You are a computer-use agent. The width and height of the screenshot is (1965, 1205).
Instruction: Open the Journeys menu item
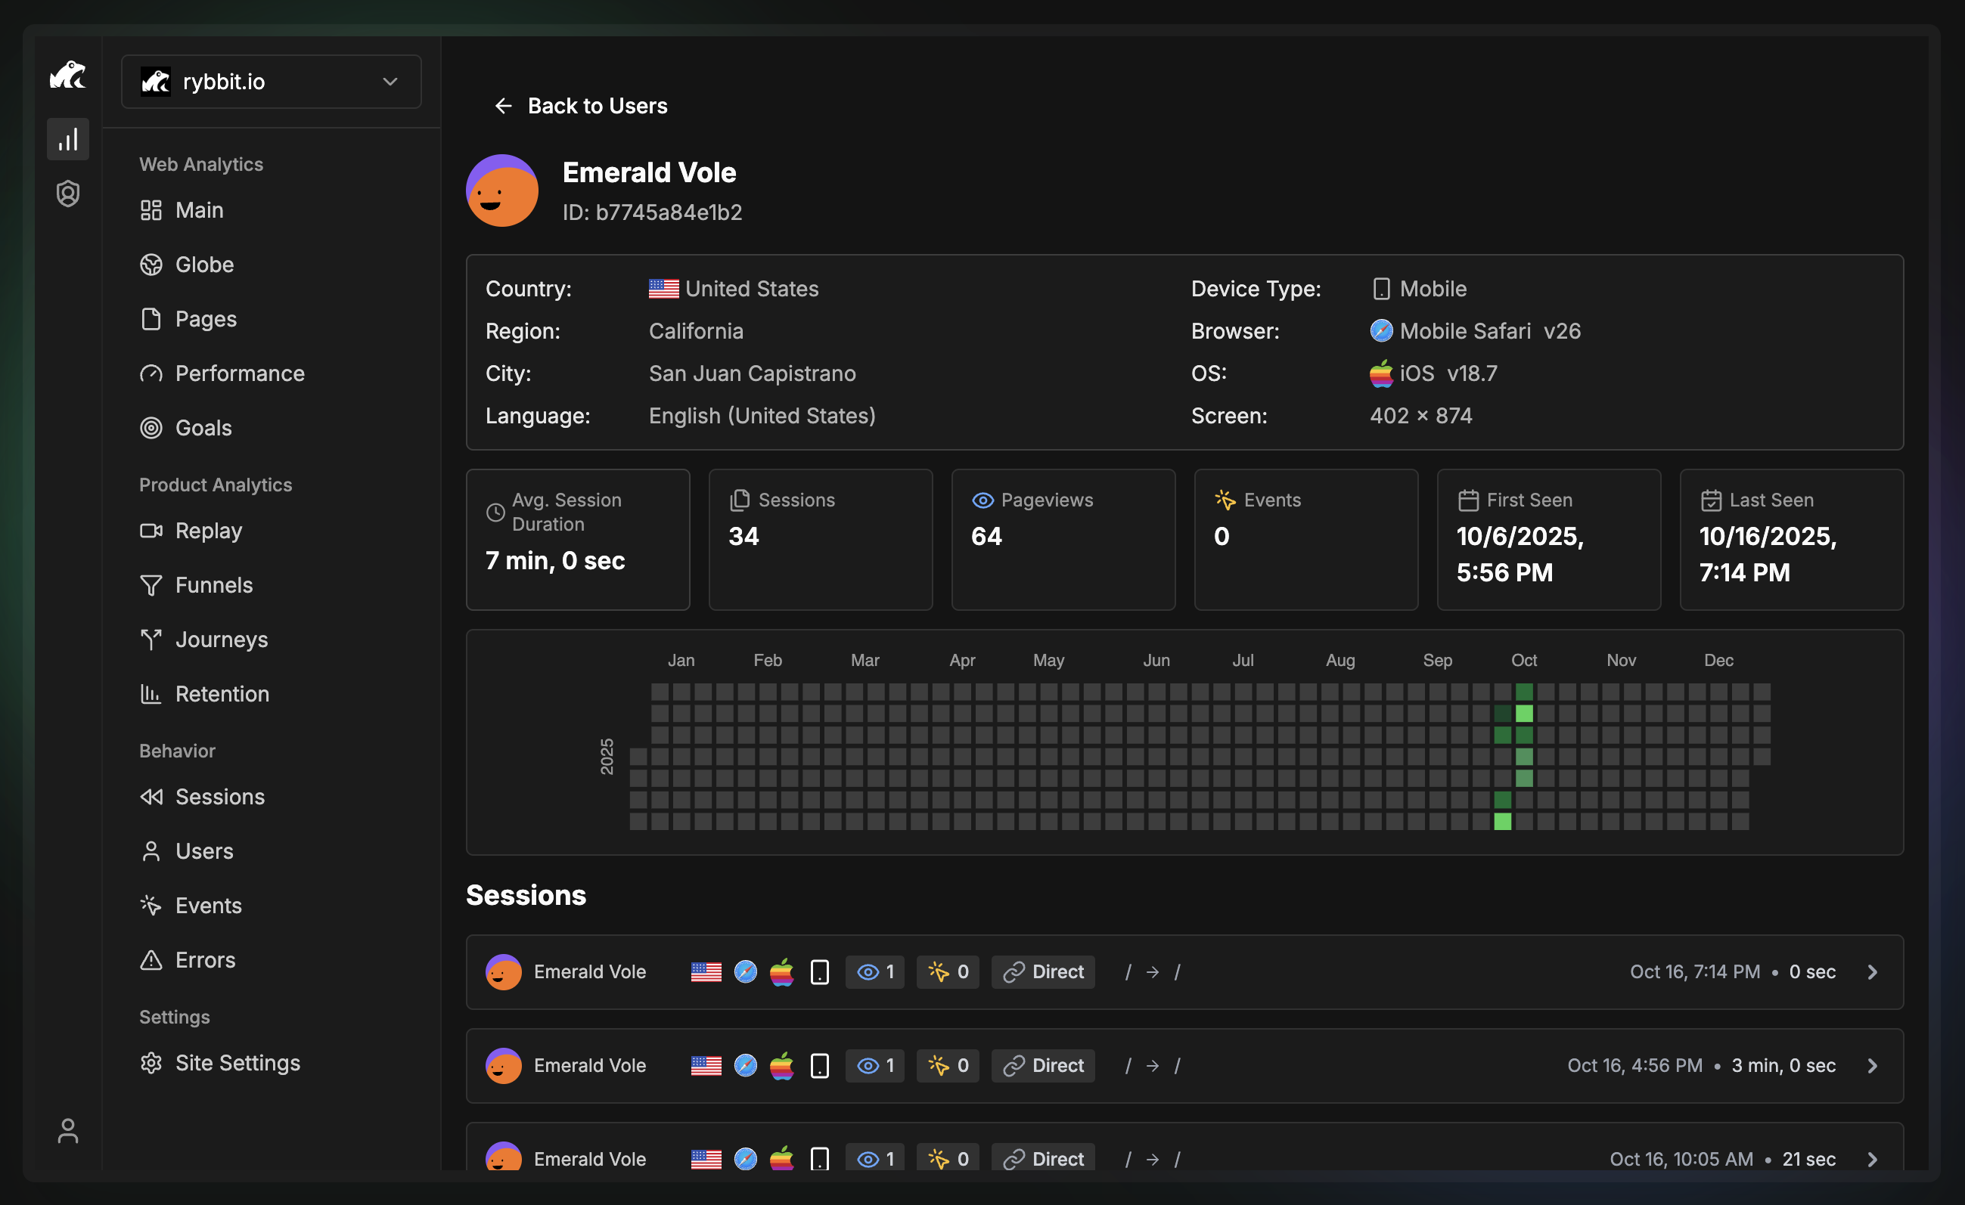point(221,640)
